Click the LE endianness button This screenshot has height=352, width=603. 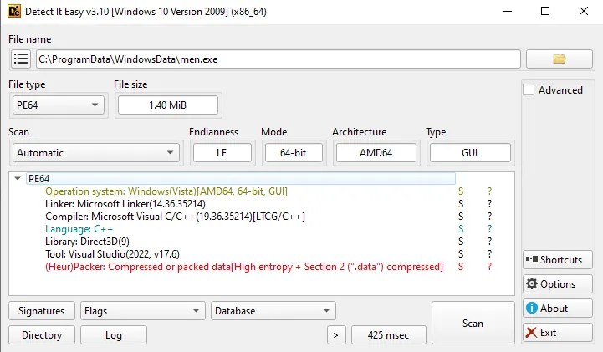(222, 152)
